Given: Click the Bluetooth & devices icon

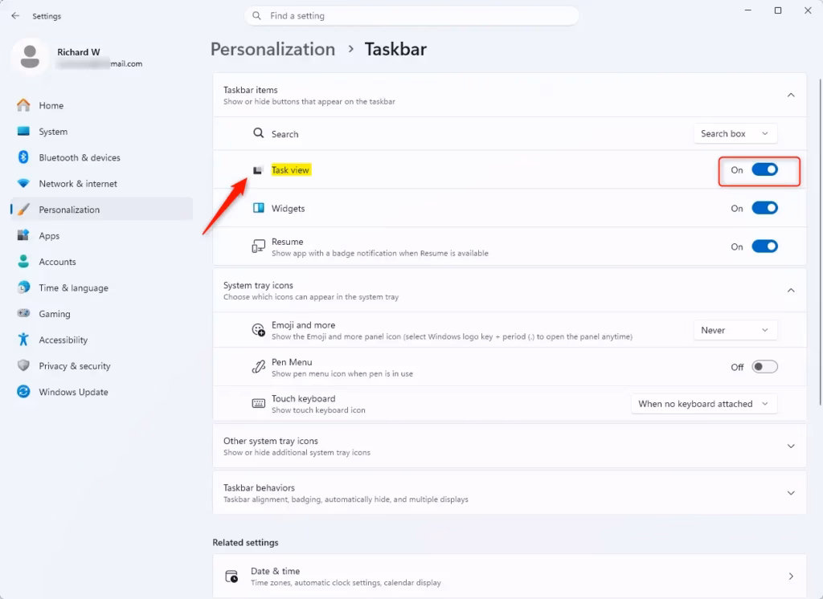Looking at the screenshot, I should [x=23, y=157].
